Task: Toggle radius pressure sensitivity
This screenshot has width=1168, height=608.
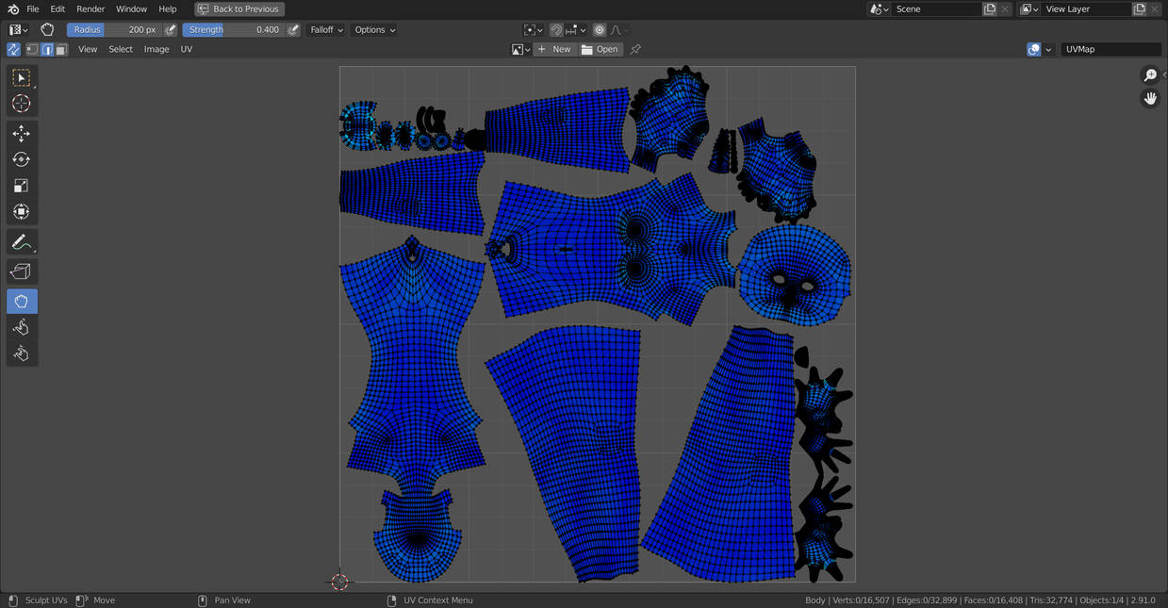Action: coord(171,30)
